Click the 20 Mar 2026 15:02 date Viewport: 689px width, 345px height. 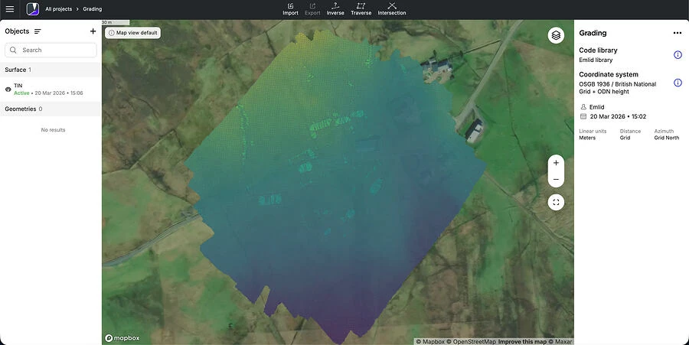click(x=618, y=117)
